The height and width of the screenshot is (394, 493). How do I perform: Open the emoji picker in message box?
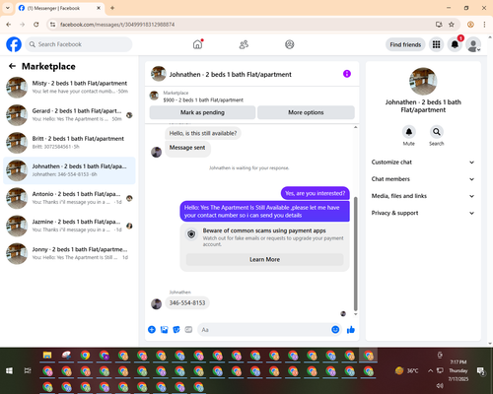[335, 330]
